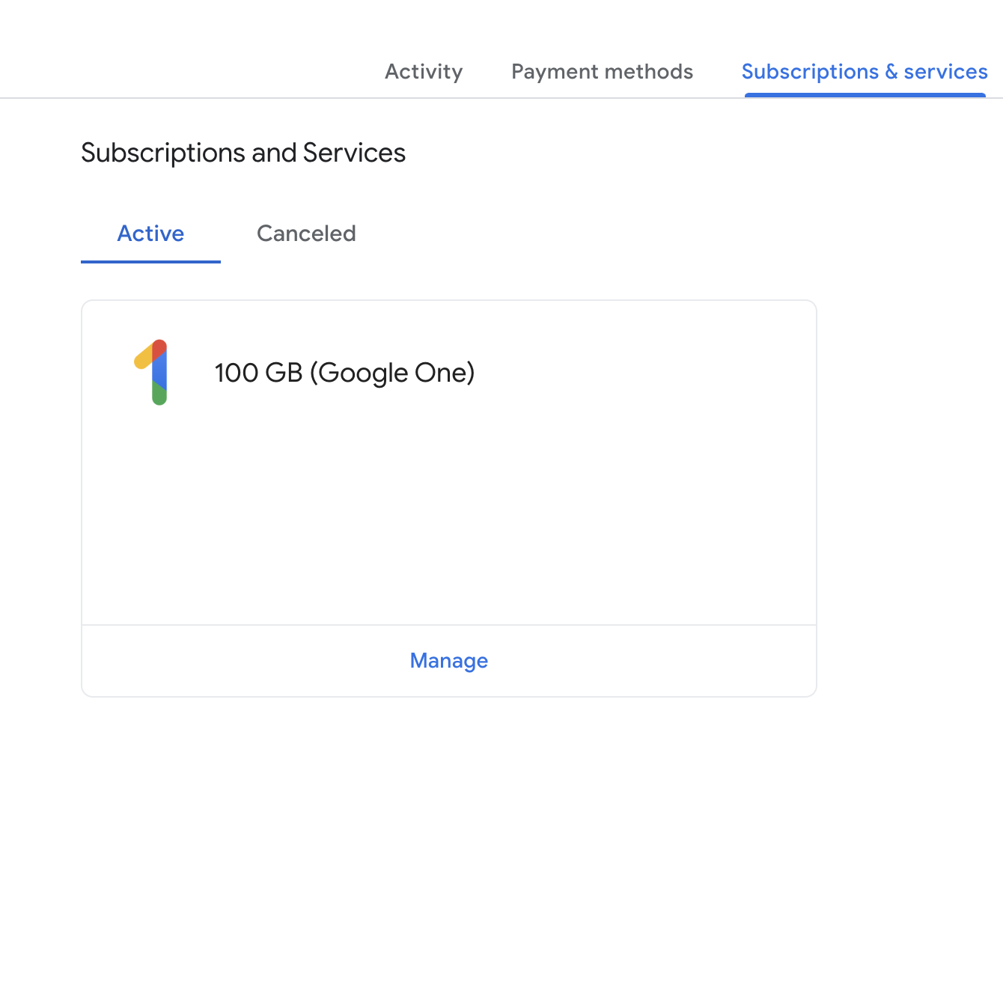Open the Activity tab
1003x982 pixels.
[424, 72]
